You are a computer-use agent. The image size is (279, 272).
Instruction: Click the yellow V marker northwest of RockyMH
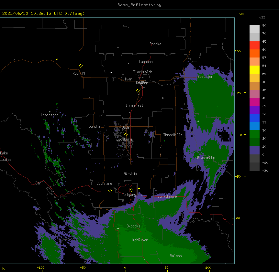57,59
